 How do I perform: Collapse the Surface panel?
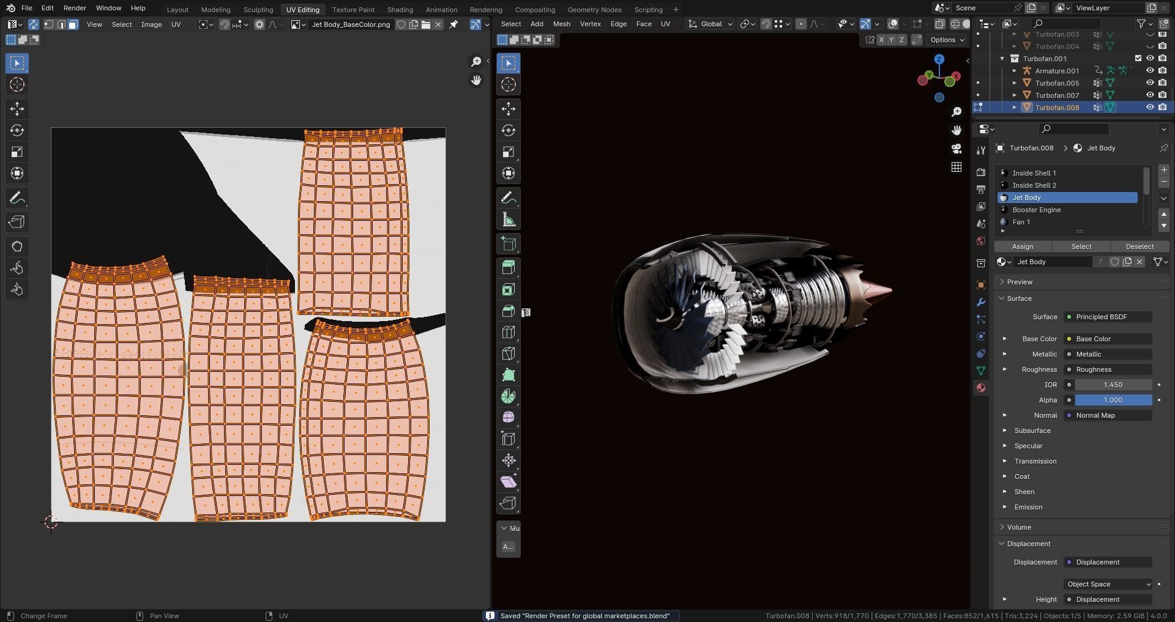(1020, 298)
